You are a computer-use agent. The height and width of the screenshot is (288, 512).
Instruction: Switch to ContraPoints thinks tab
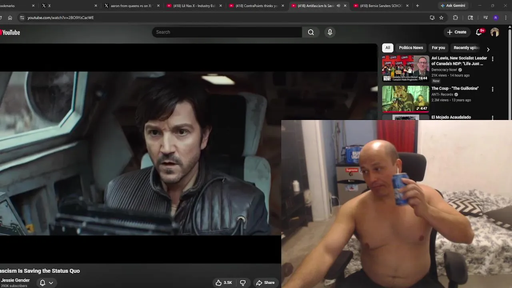point(256,6)
